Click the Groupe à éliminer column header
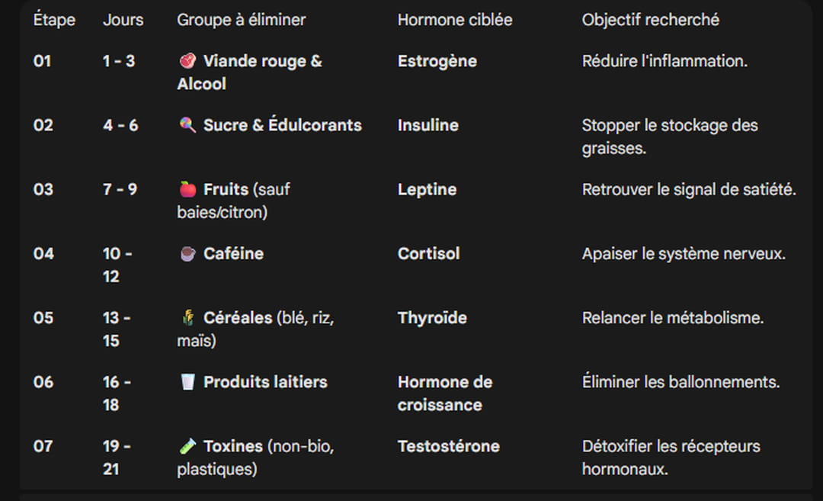Image resolution: width=823 pixels, height=501 pixels. (x=241, y=21)
